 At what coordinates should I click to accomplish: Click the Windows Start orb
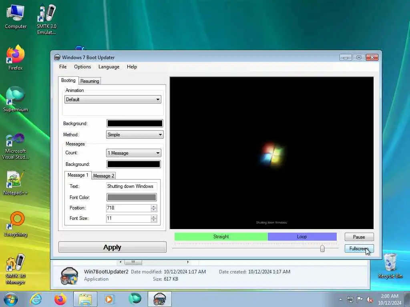tap(11, 299)
